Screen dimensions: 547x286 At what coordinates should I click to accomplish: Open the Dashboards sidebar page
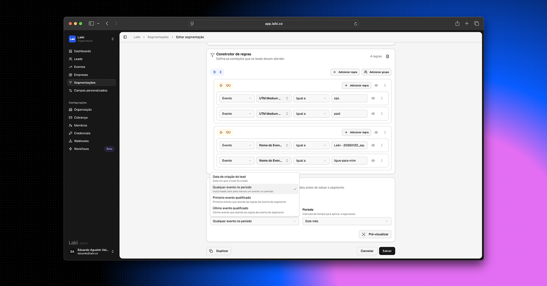pyautogui.click(x=91, y=51)
